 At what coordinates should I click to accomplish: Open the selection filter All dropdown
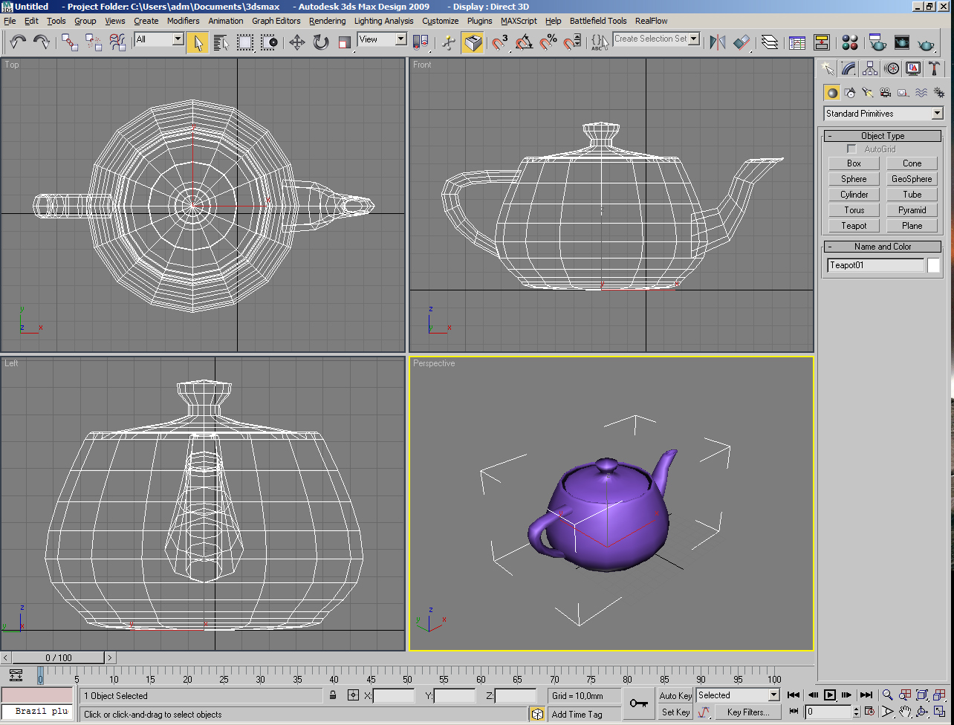tap(178, 39)
